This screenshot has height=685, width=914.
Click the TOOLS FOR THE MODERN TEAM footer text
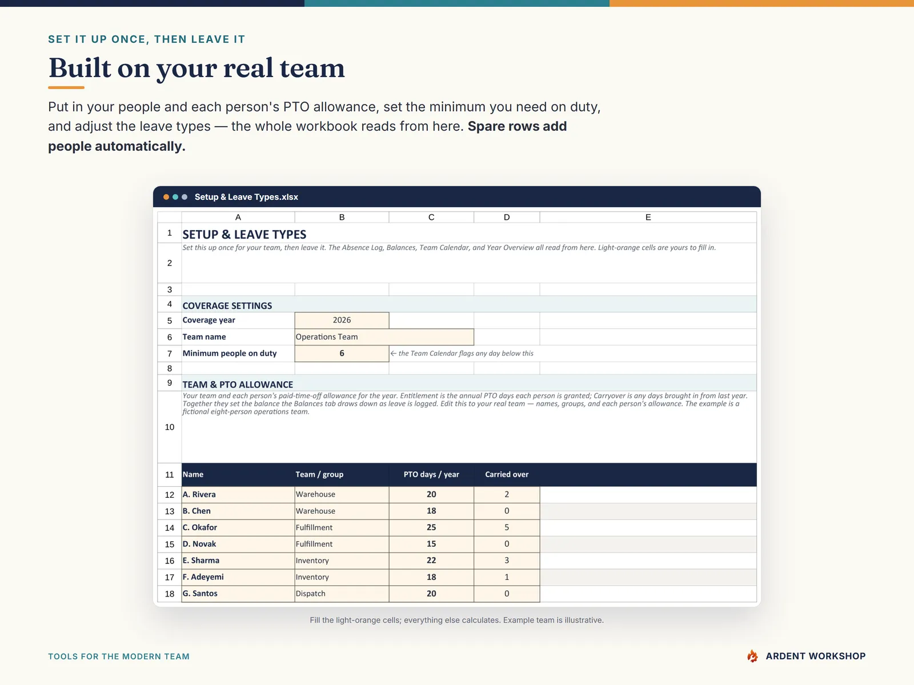pyautogui.click(x=119, y=656)
